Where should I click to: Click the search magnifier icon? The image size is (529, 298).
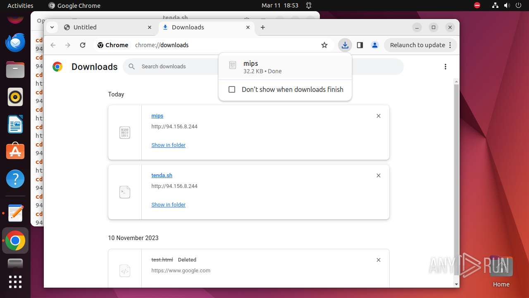coord(132,67)
